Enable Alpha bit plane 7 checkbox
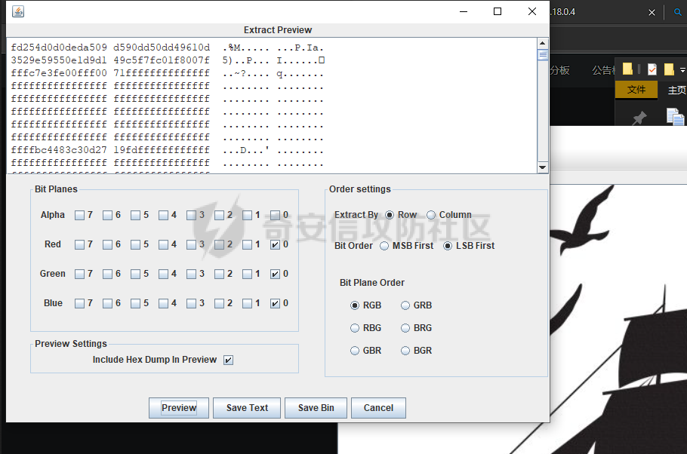This screenshot has height=454, width=687. pos(79,215)
